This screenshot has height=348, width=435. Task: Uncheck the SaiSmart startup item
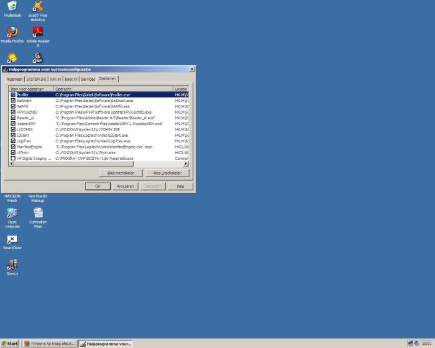click(13, 101)
